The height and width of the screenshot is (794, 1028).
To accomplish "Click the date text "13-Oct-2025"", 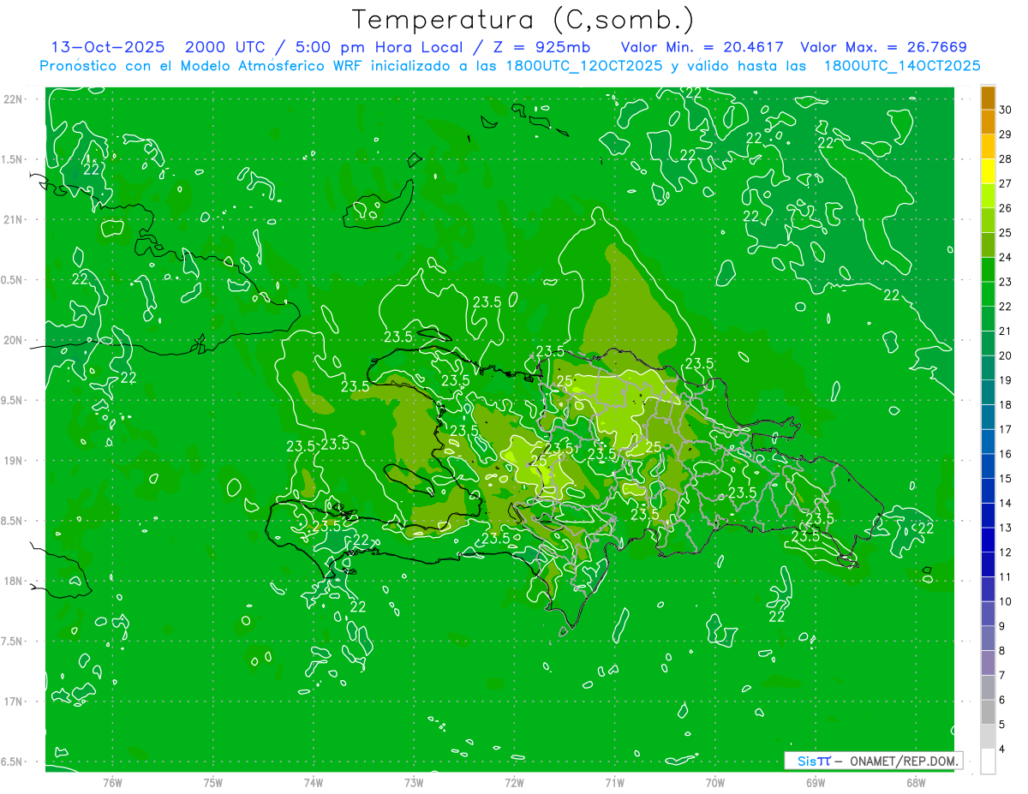I will pos(108,47).
